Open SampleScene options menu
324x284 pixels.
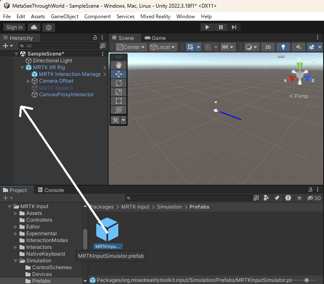103,54
